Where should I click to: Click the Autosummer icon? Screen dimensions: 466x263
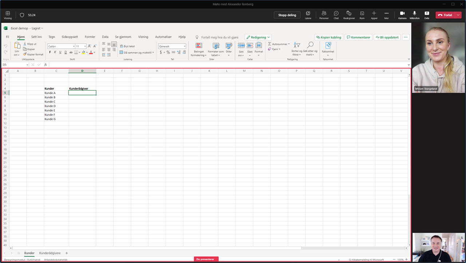coord(269,44)
